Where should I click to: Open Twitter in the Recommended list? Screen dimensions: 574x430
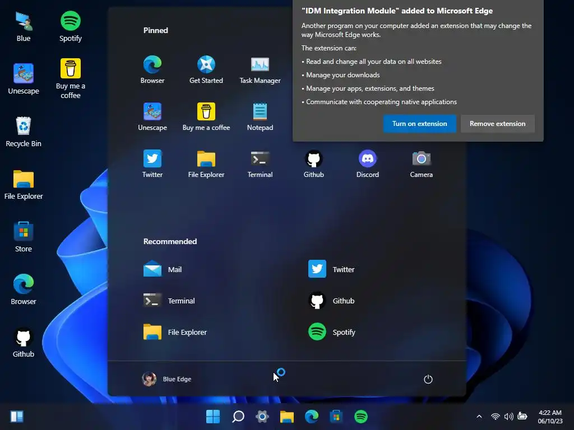(x=331, y=269)
